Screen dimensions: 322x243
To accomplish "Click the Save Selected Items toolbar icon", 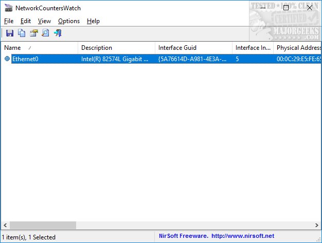I will pyautogui.click(x=10, y=33).
